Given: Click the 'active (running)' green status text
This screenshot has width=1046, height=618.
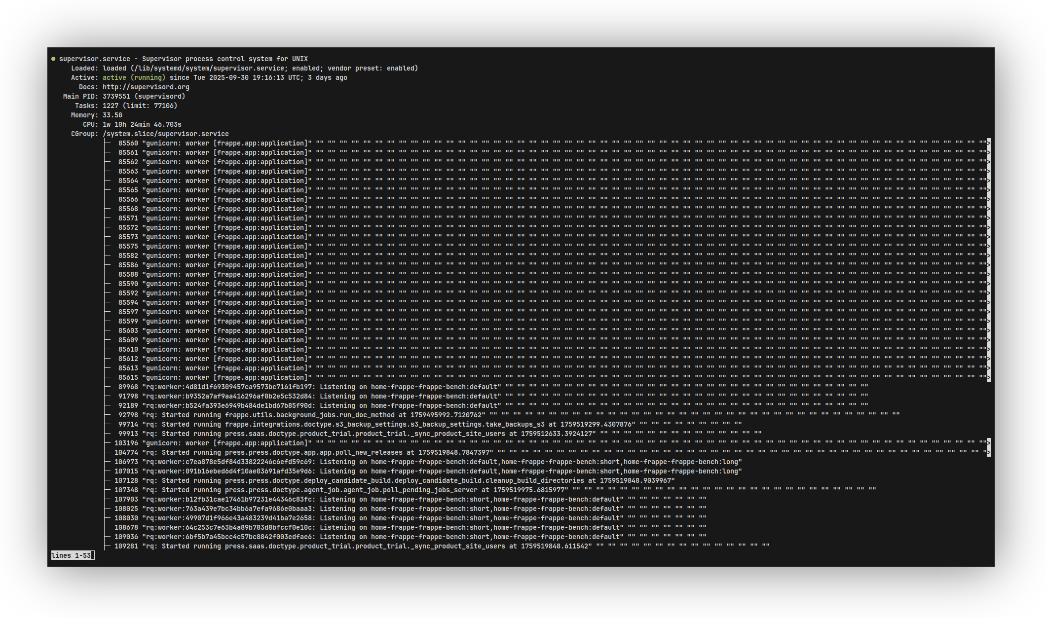Looking at the screenshot, I should pyautogui.click(x=134, y=77).
